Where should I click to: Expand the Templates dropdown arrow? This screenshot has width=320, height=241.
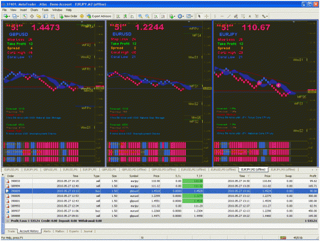click(x=192, y=16)
